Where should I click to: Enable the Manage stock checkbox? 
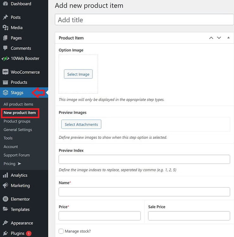click(61, 231)
